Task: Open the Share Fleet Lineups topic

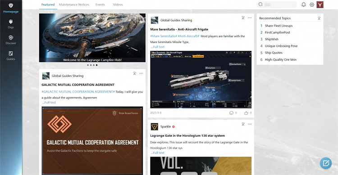Action: click(x=279, y=26)
